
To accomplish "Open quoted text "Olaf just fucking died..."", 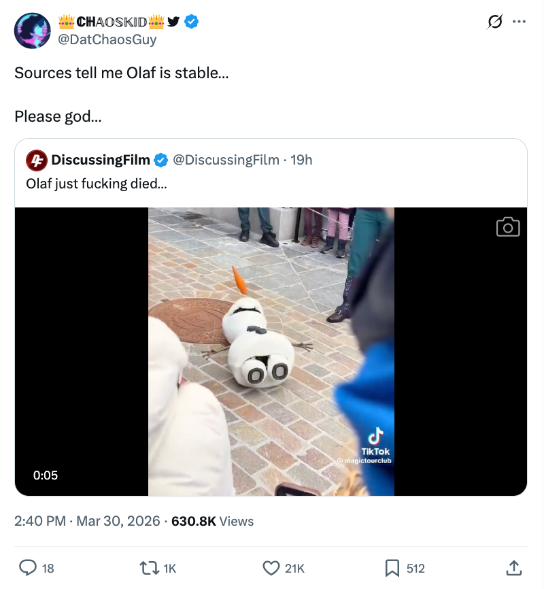I will point(97,184).
